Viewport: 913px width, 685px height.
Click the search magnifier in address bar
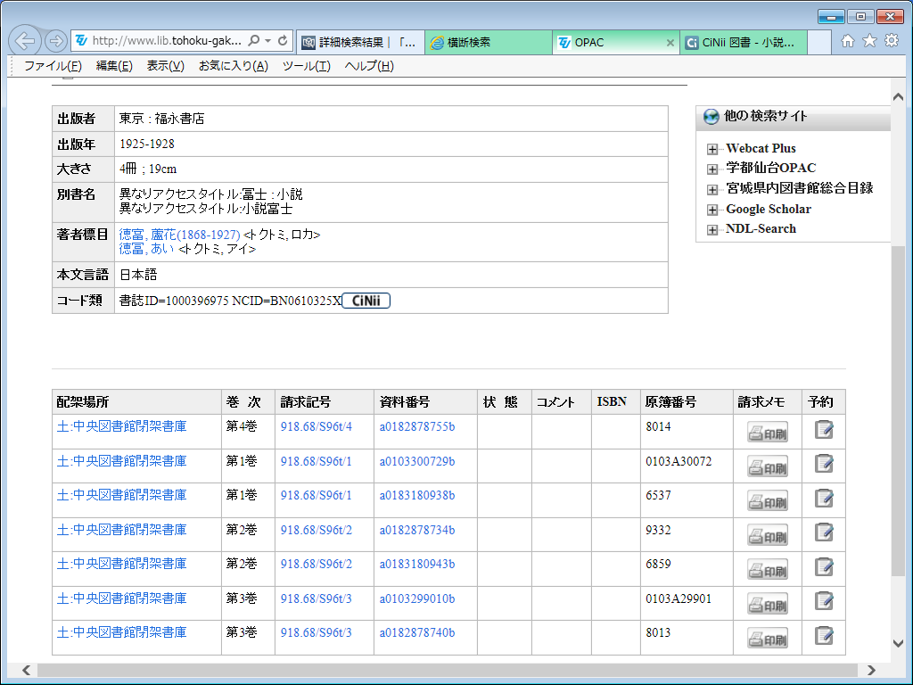(254, 41)
